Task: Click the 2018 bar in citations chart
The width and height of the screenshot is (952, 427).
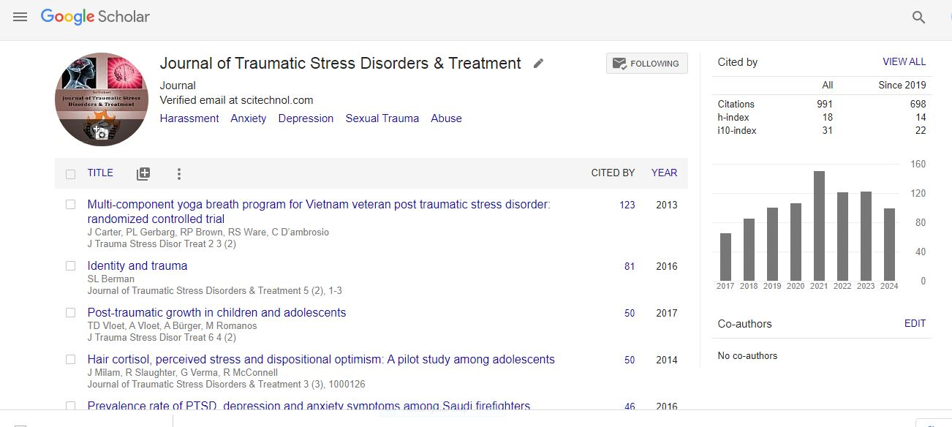Action: 749,249
